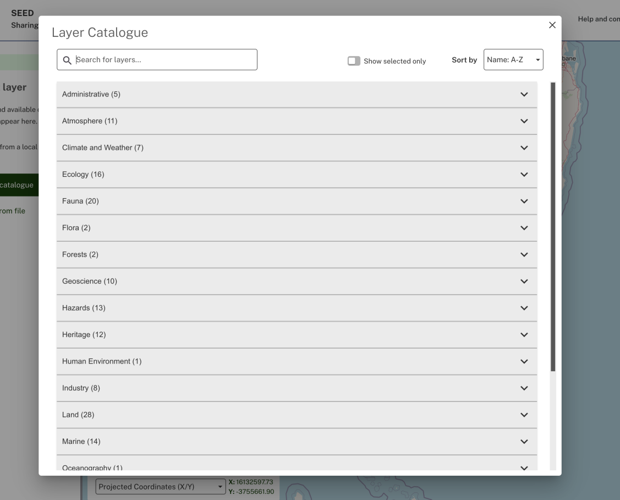Expand the Fauna (20) chevron
This screenshot has height=500, width=620.
pos(524,201)
